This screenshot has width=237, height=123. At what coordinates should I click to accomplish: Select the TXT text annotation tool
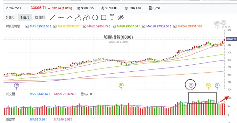click(112, 17)
